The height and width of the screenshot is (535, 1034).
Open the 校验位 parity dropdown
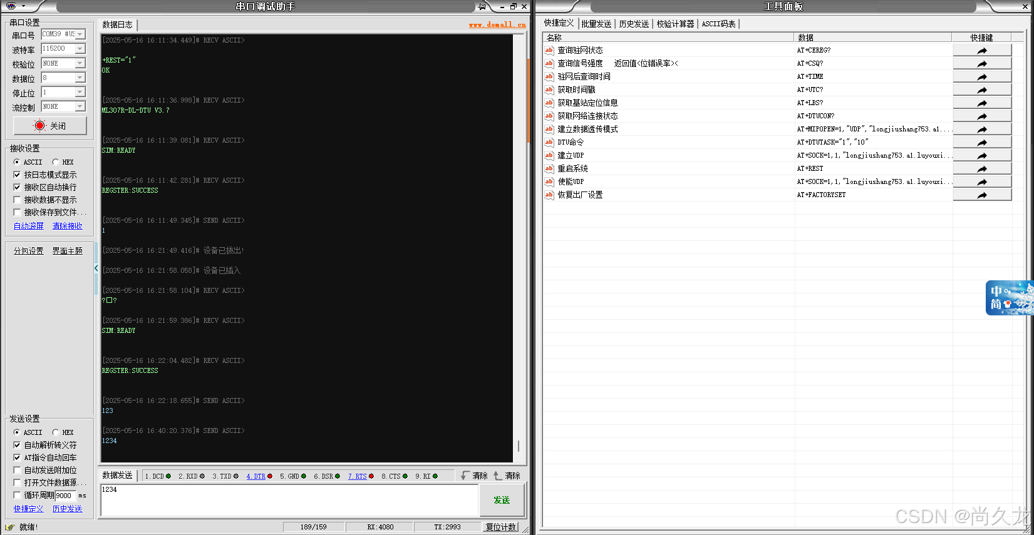[x=80, y=63]
